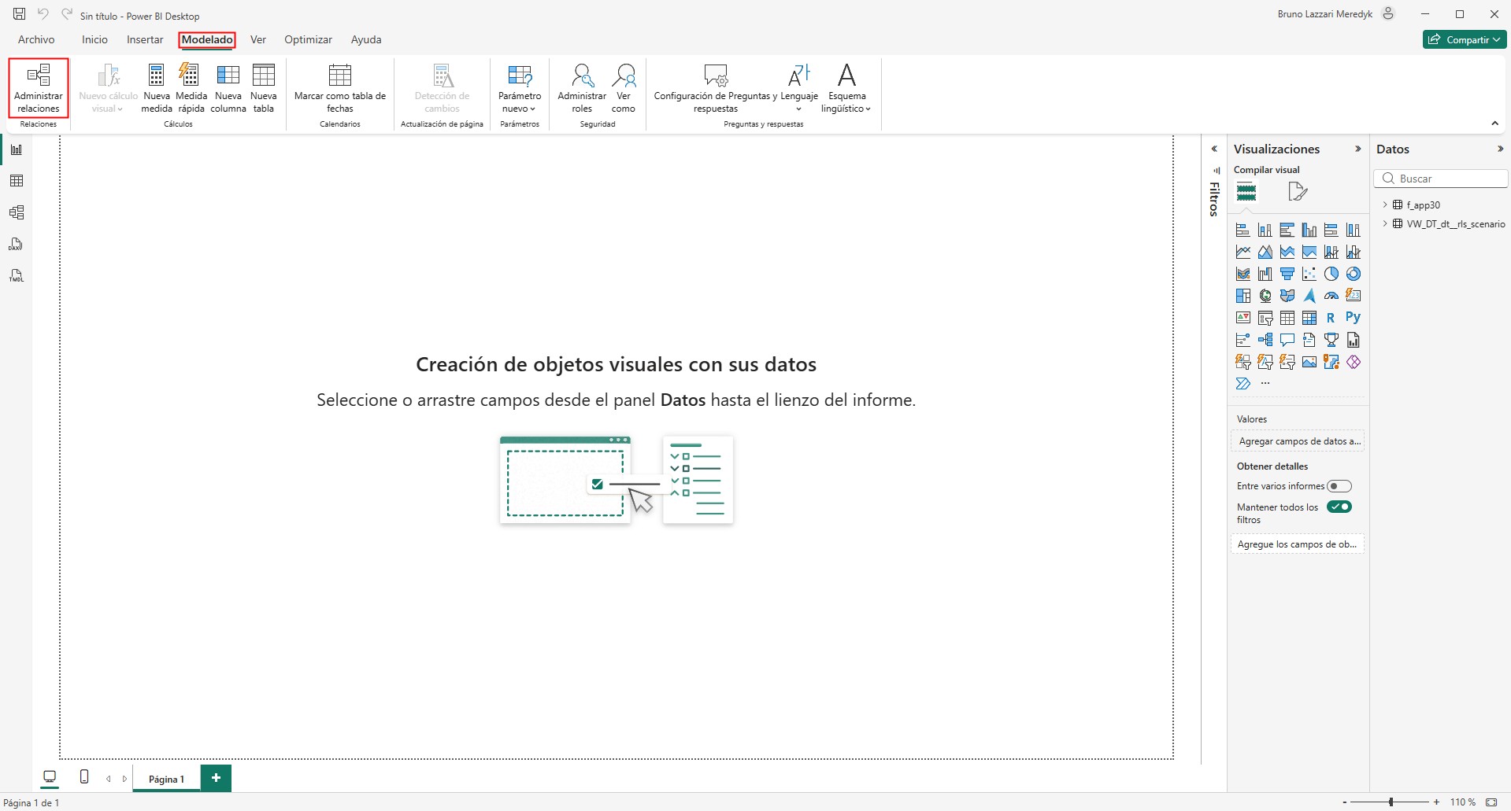Expand the f_app30 table
Image resolution: width=1511 pixels, height=811 pixels.
[x=1385, y=205]
